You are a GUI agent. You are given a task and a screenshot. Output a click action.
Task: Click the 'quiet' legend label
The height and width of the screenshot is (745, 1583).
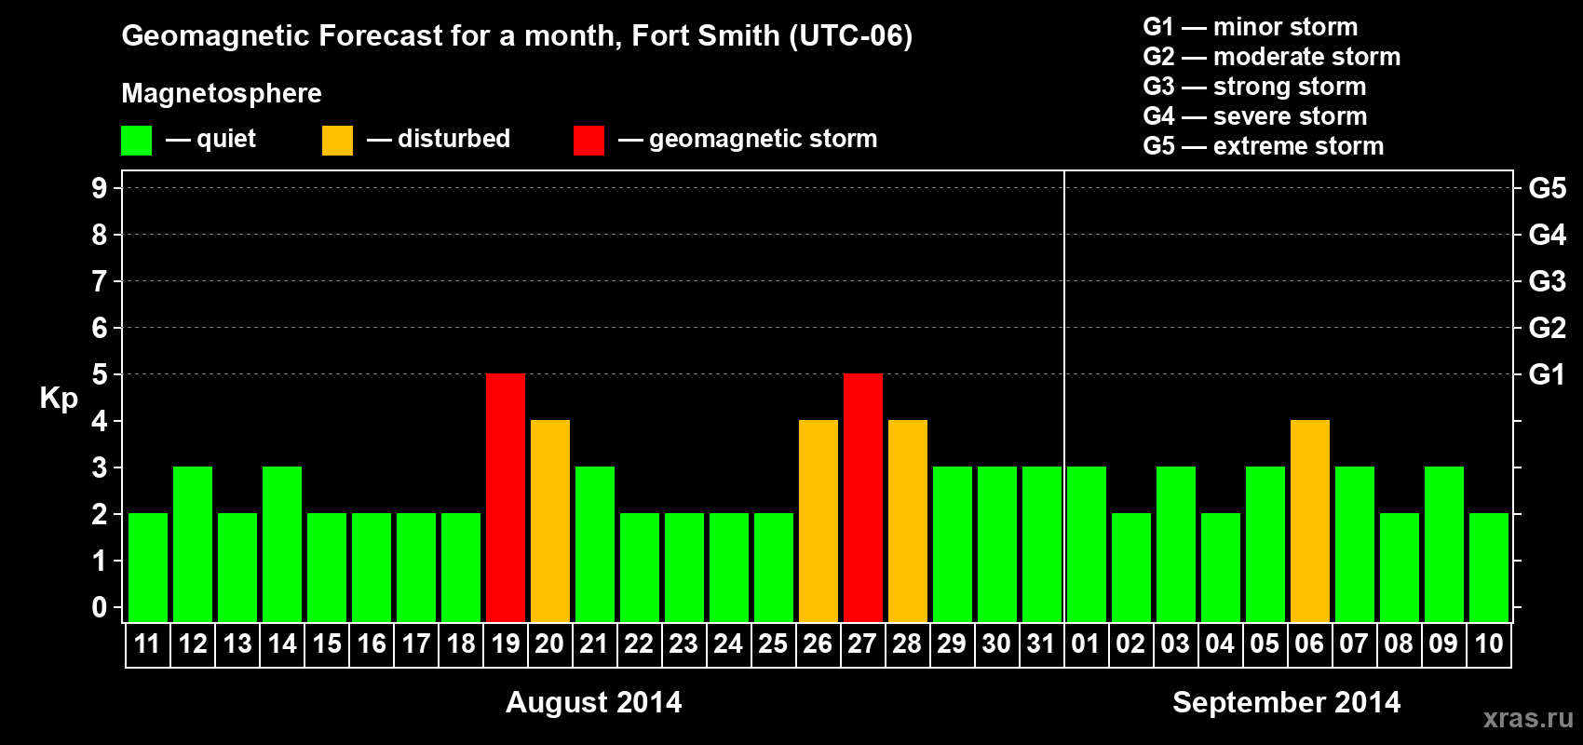tap(226, 140)
